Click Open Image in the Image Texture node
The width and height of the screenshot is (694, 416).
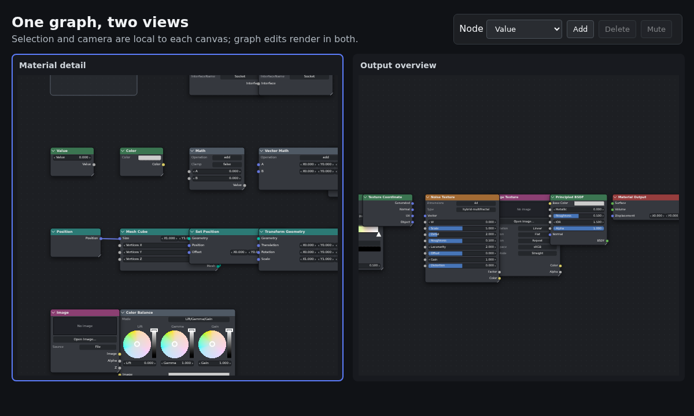(524, 221)
